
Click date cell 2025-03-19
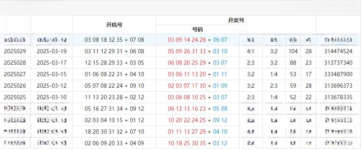pos(52,51)
